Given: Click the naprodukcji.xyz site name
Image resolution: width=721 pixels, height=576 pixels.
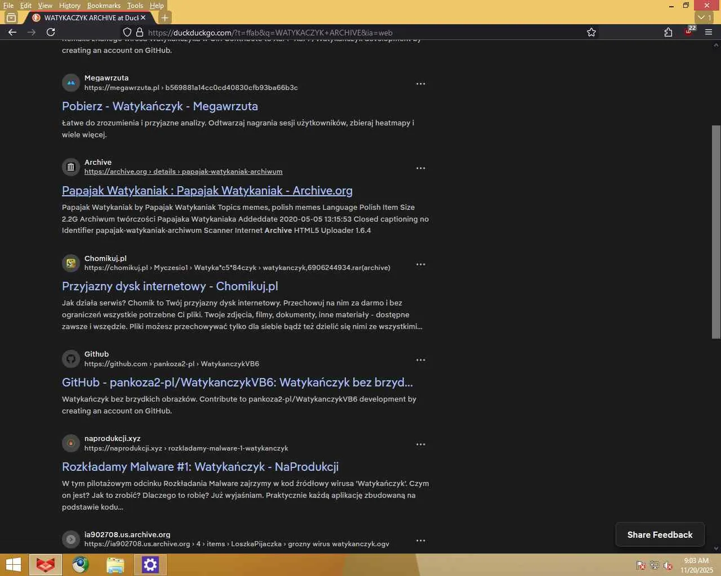Looking at the screenshot, I should 113,438.
